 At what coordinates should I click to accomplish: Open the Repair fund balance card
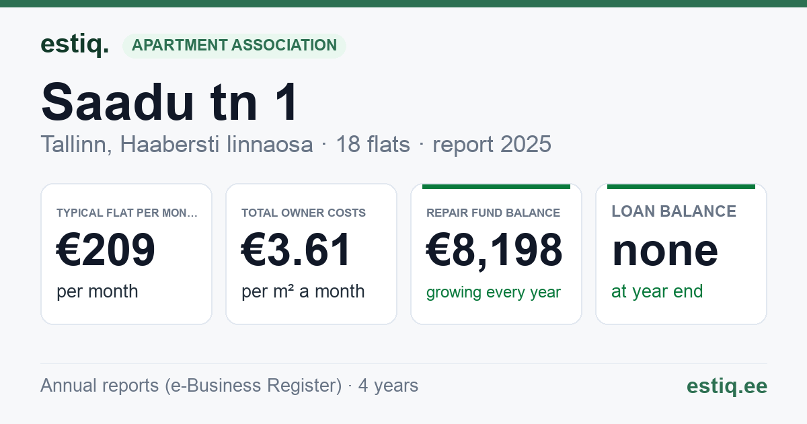click(496, 254)
